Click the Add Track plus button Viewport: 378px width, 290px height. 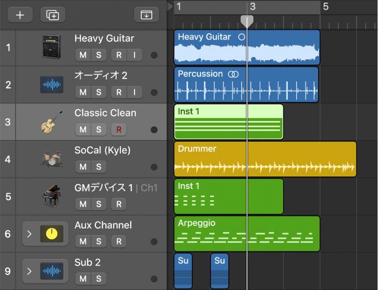20,14
